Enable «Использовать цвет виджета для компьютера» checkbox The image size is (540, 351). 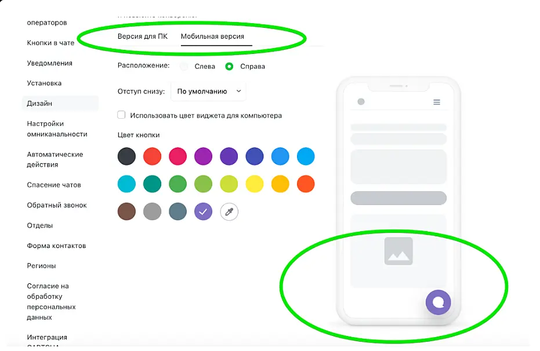tap(121, 115)
